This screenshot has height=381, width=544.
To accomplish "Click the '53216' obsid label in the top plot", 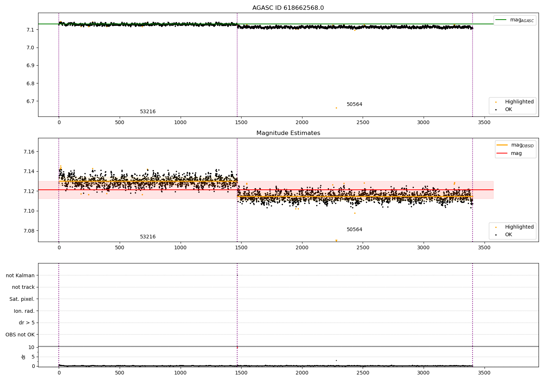I will [x=148, y=112].
